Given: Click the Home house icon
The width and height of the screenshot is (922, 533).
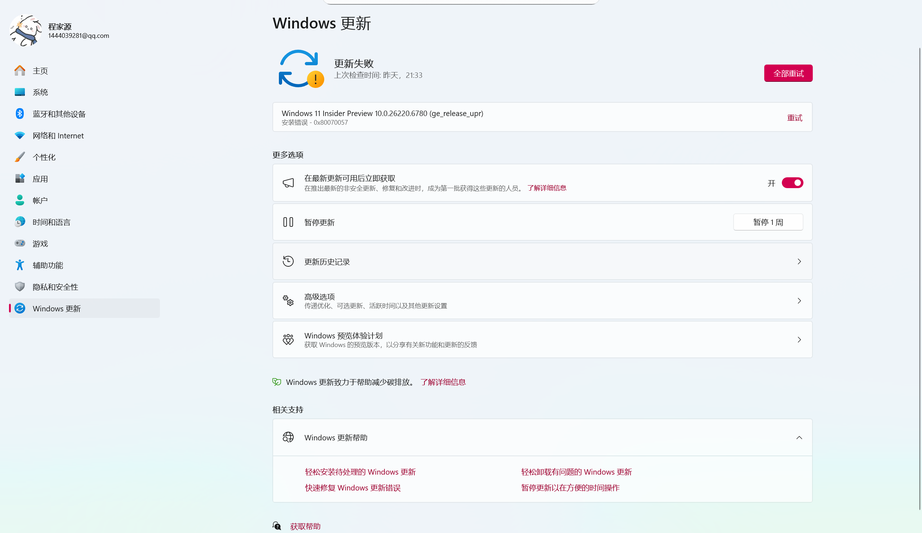Looking at the screenshot, I should (20, 71).
